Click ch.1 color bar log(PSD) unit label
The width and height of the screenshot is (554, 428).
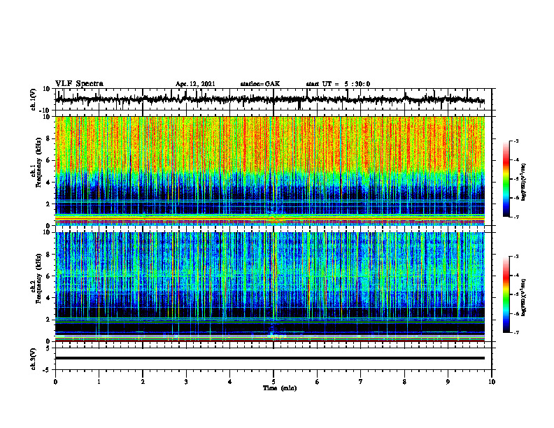tap(525, 183)
